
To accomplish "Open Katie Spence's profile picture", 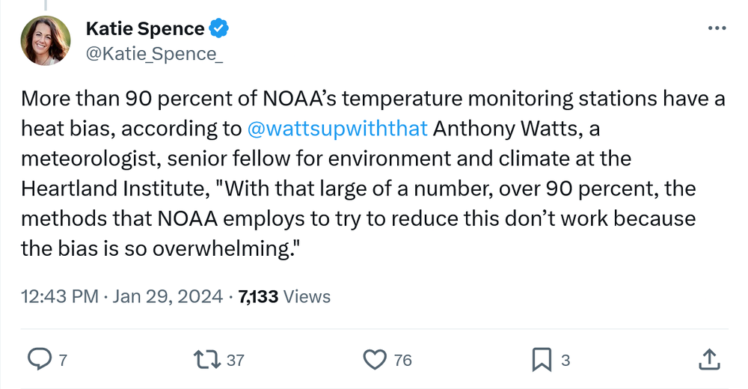I will pyautogui.click(x=46, y=40).
